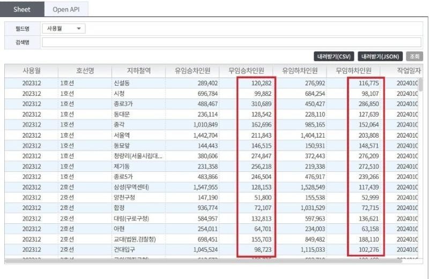This screenshot has width=429, height=279.
Task: Download data with 내려받기(JSON) button
Action: [x=380, y=56]
